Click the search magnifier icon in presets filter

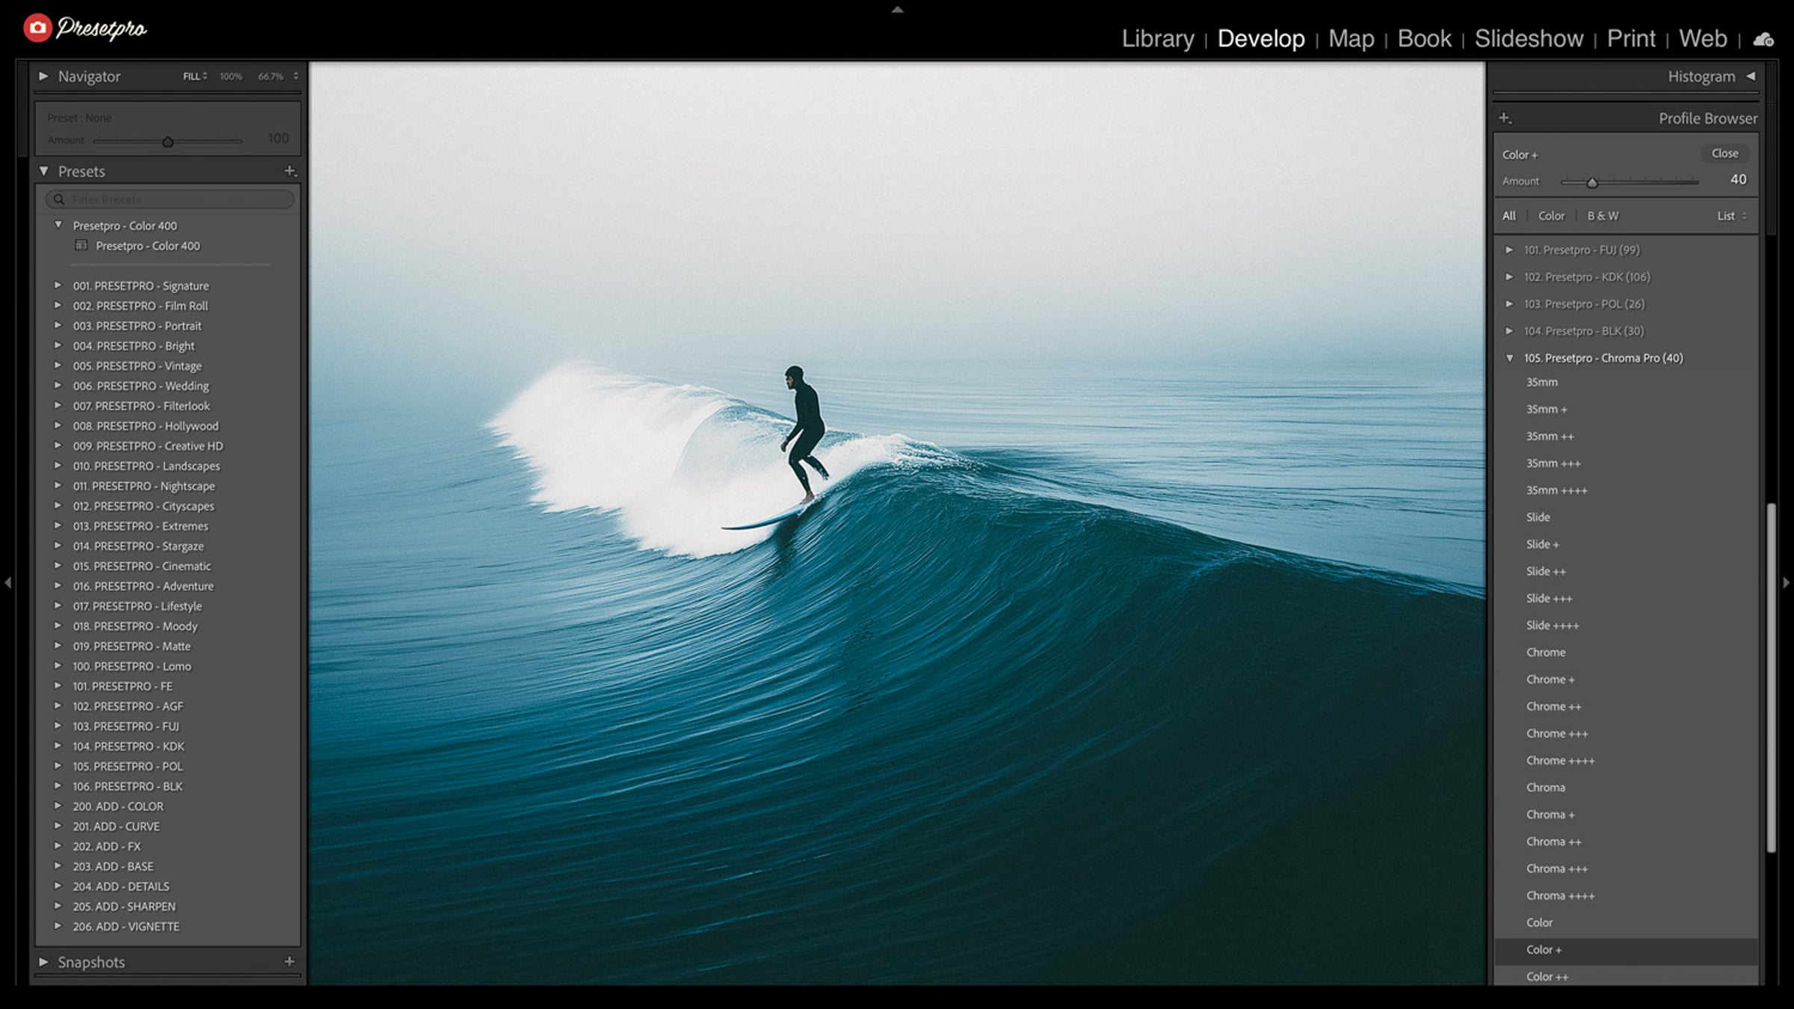pos(59,200)
